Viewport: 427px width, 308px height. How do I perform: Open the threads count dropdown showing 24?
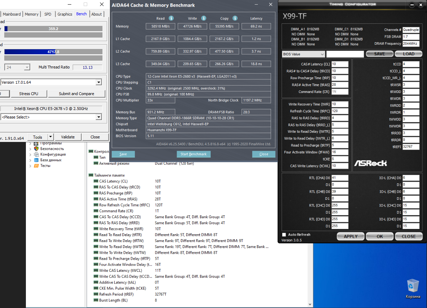point(17,67)
